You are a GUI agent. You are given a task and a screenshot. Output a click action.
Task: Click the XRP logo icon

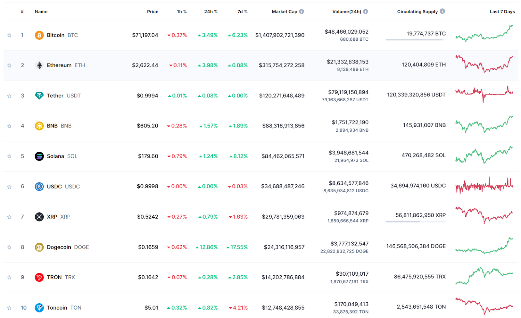(39, 217)
